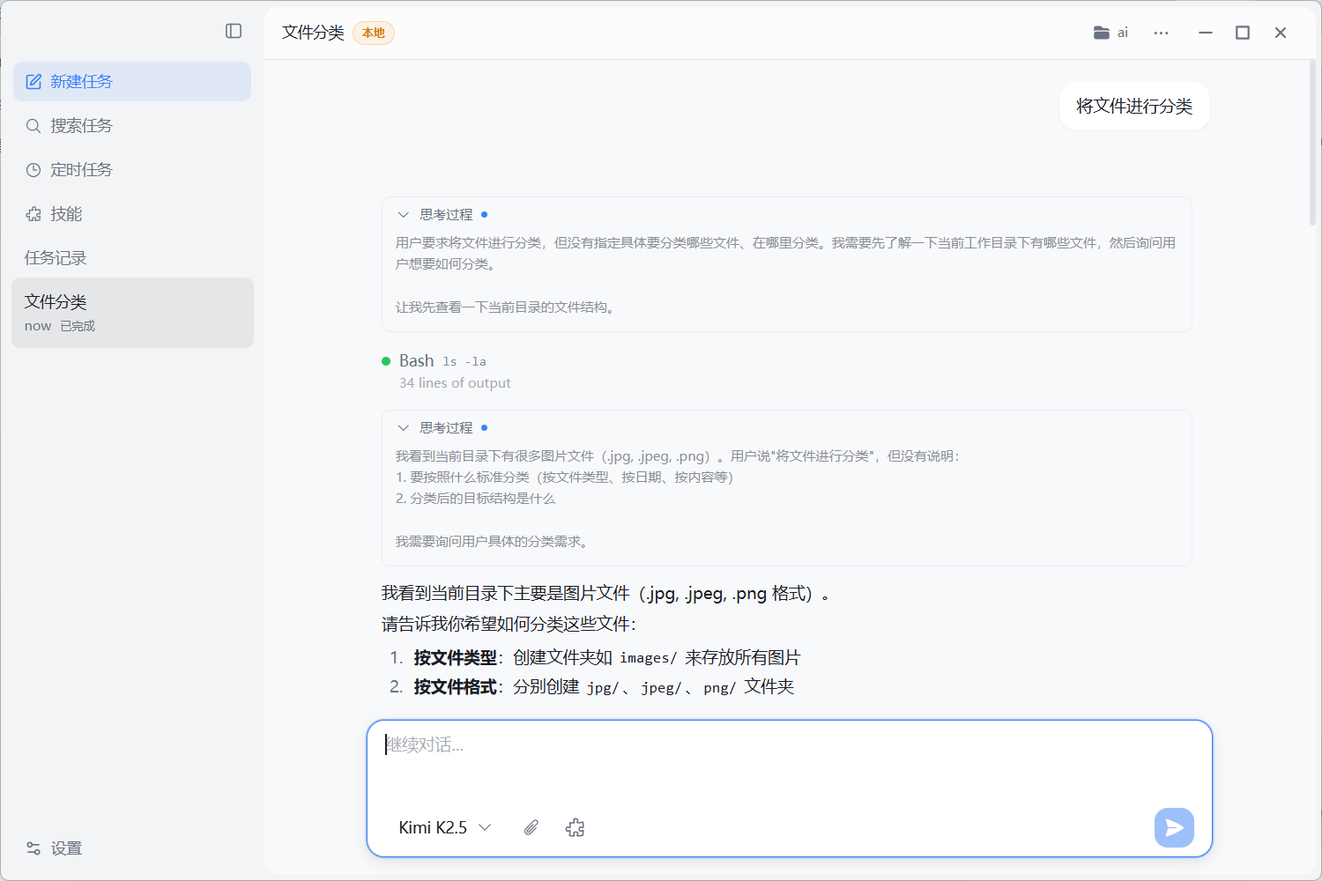Send the message with the arrow button
The image size is (1322, 881).
(1173, 827)
